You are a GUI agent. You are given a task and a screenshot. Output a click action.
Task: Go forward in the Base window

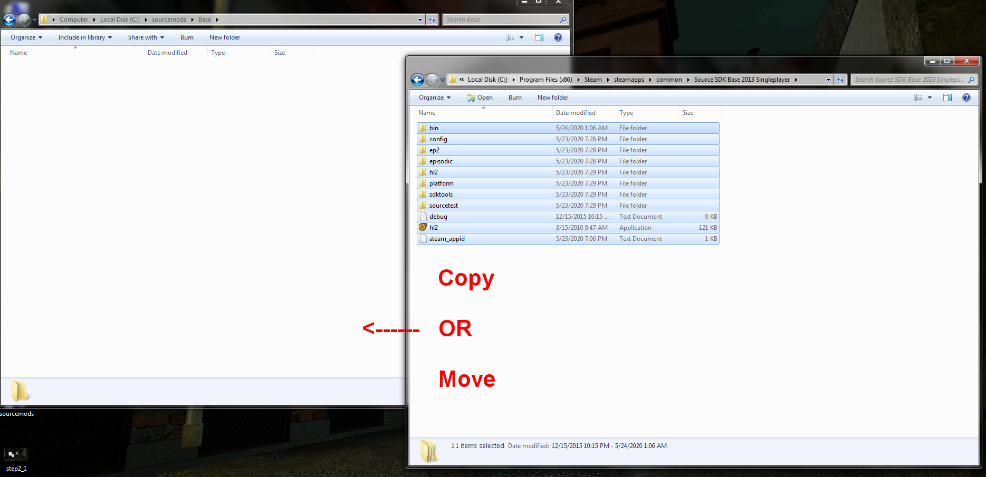(x=24, y=20)
